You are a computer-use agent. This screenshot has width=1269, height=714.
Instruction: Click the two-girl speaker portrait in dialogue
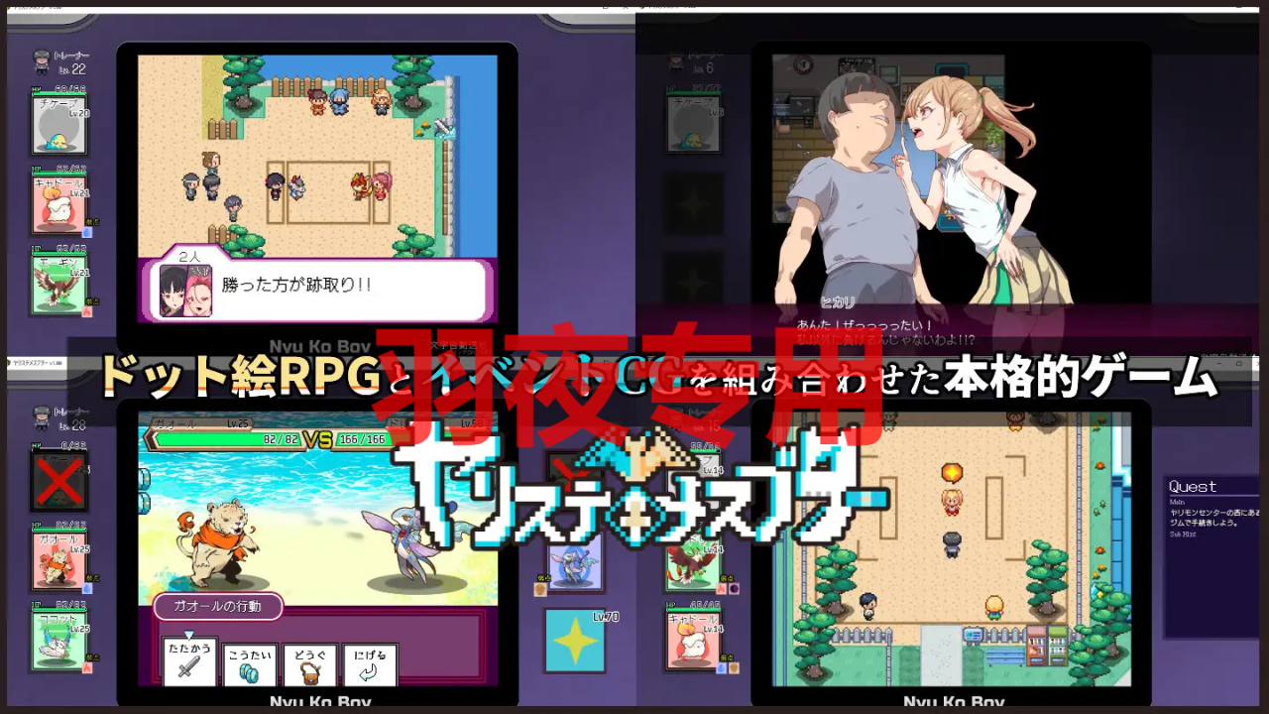(184, 291)
